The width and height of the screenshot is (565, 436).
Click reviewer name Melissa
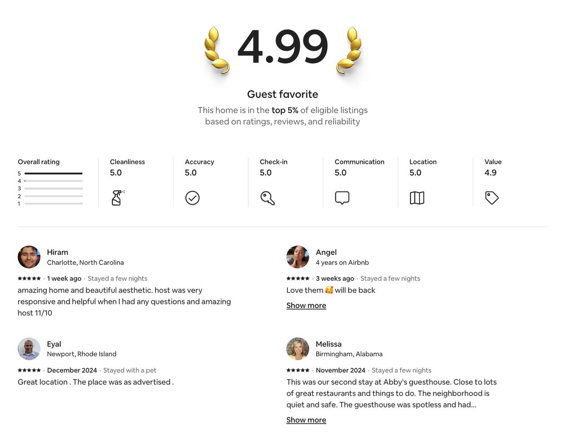pos(328,344)
